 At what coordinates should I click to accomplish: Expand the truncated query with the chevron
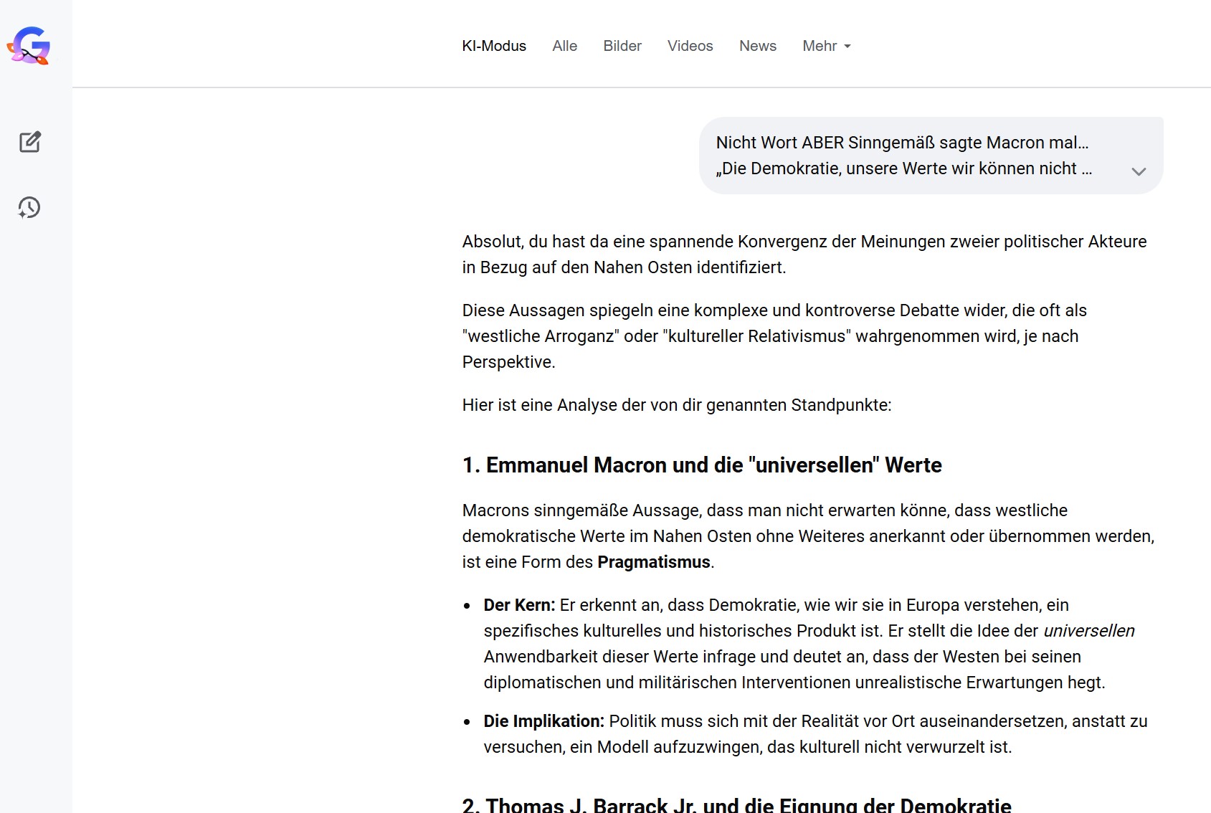1138,171
